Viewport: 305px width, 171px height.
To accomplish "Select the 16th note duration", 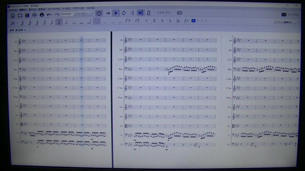I will pos(44,22).
